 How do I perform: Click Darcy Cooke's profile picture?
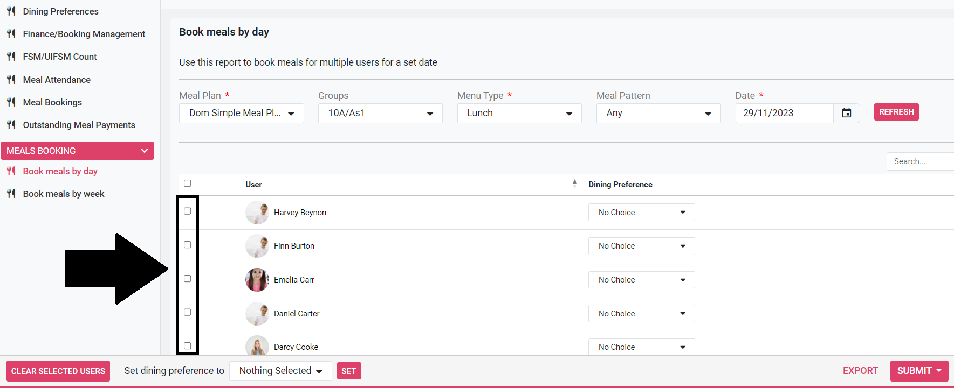point(257,346)
